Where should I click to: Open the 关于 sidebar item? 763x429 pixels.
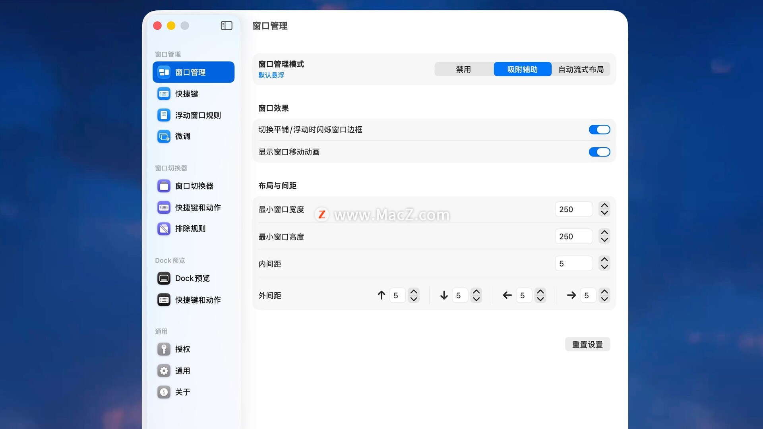coord(194,392)
